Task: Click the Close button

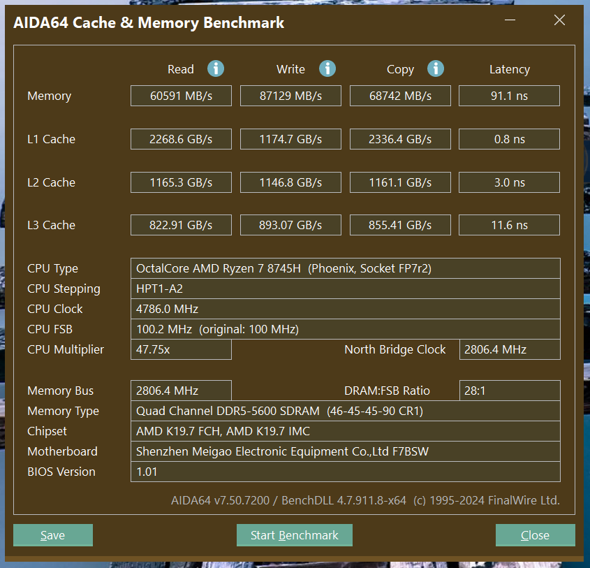Action: click(535, 535)
